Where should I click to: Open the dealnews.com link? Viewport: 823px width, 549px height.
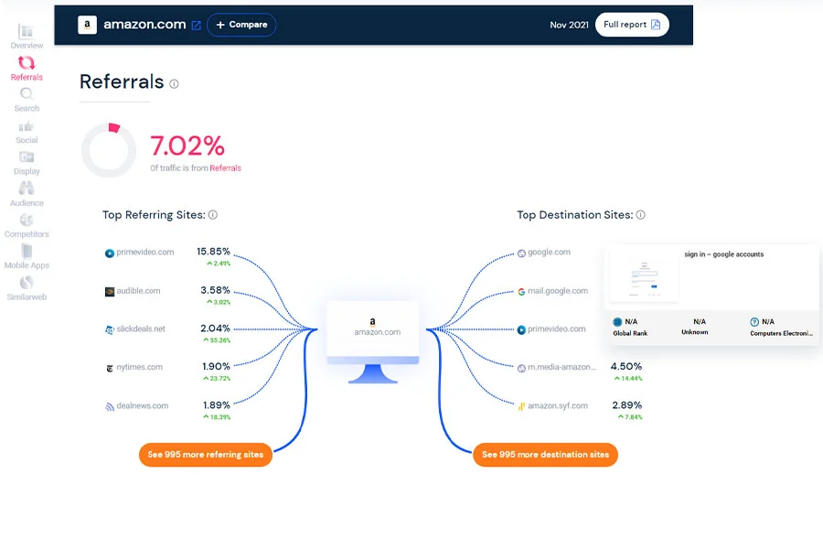[143, 405]
